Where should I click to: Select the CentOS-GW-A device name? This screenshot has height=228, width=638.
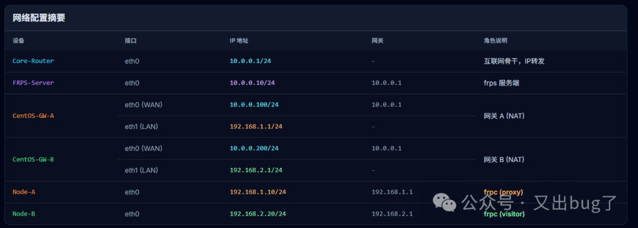coord(33,115)
